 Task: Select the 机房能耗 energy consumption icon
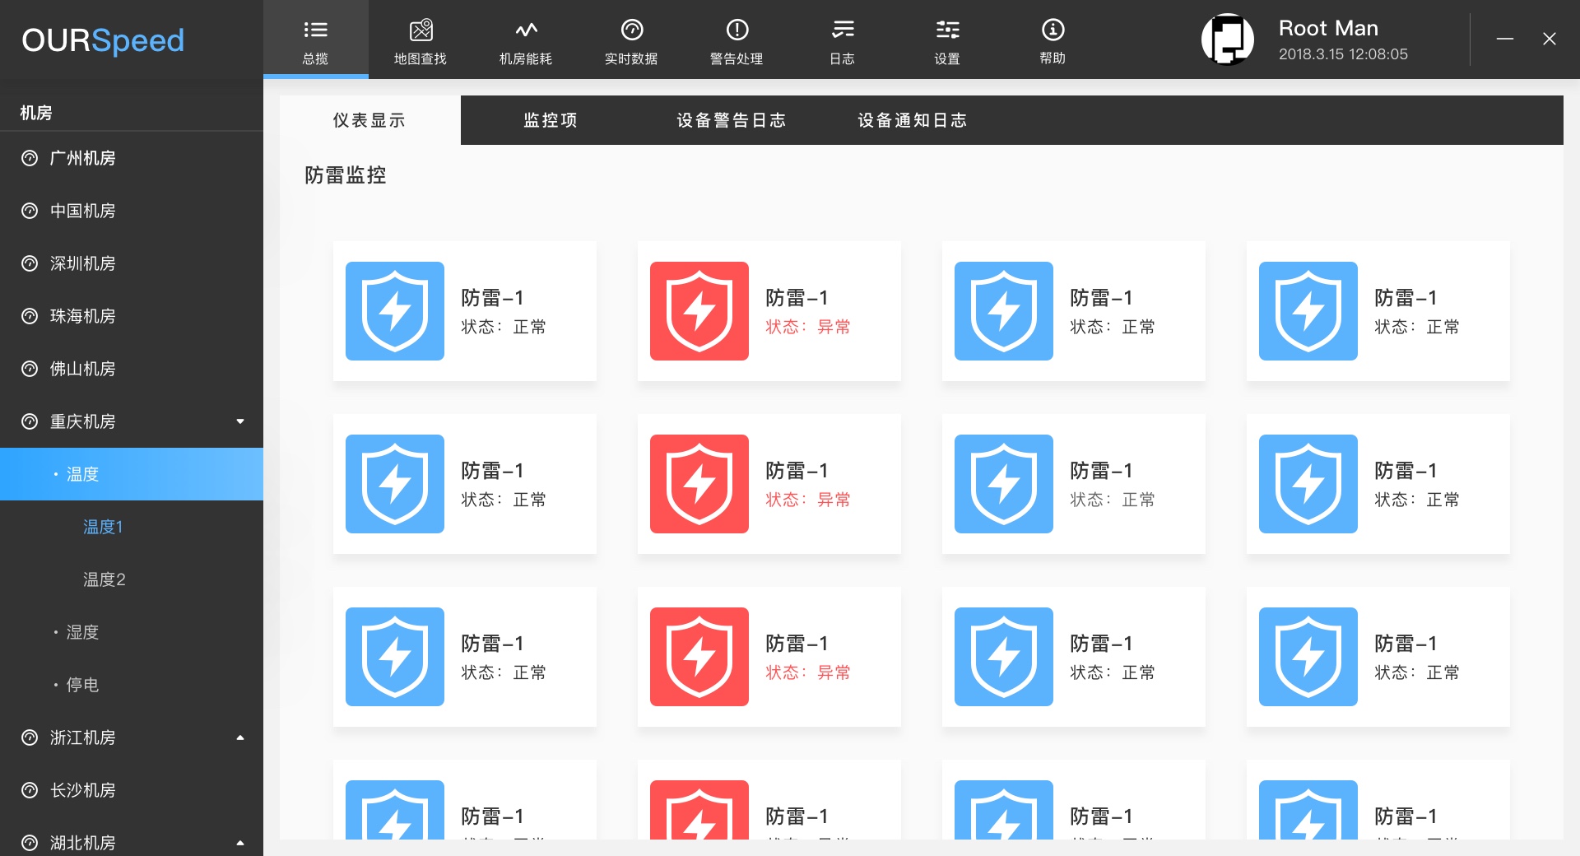coord(526,39)
